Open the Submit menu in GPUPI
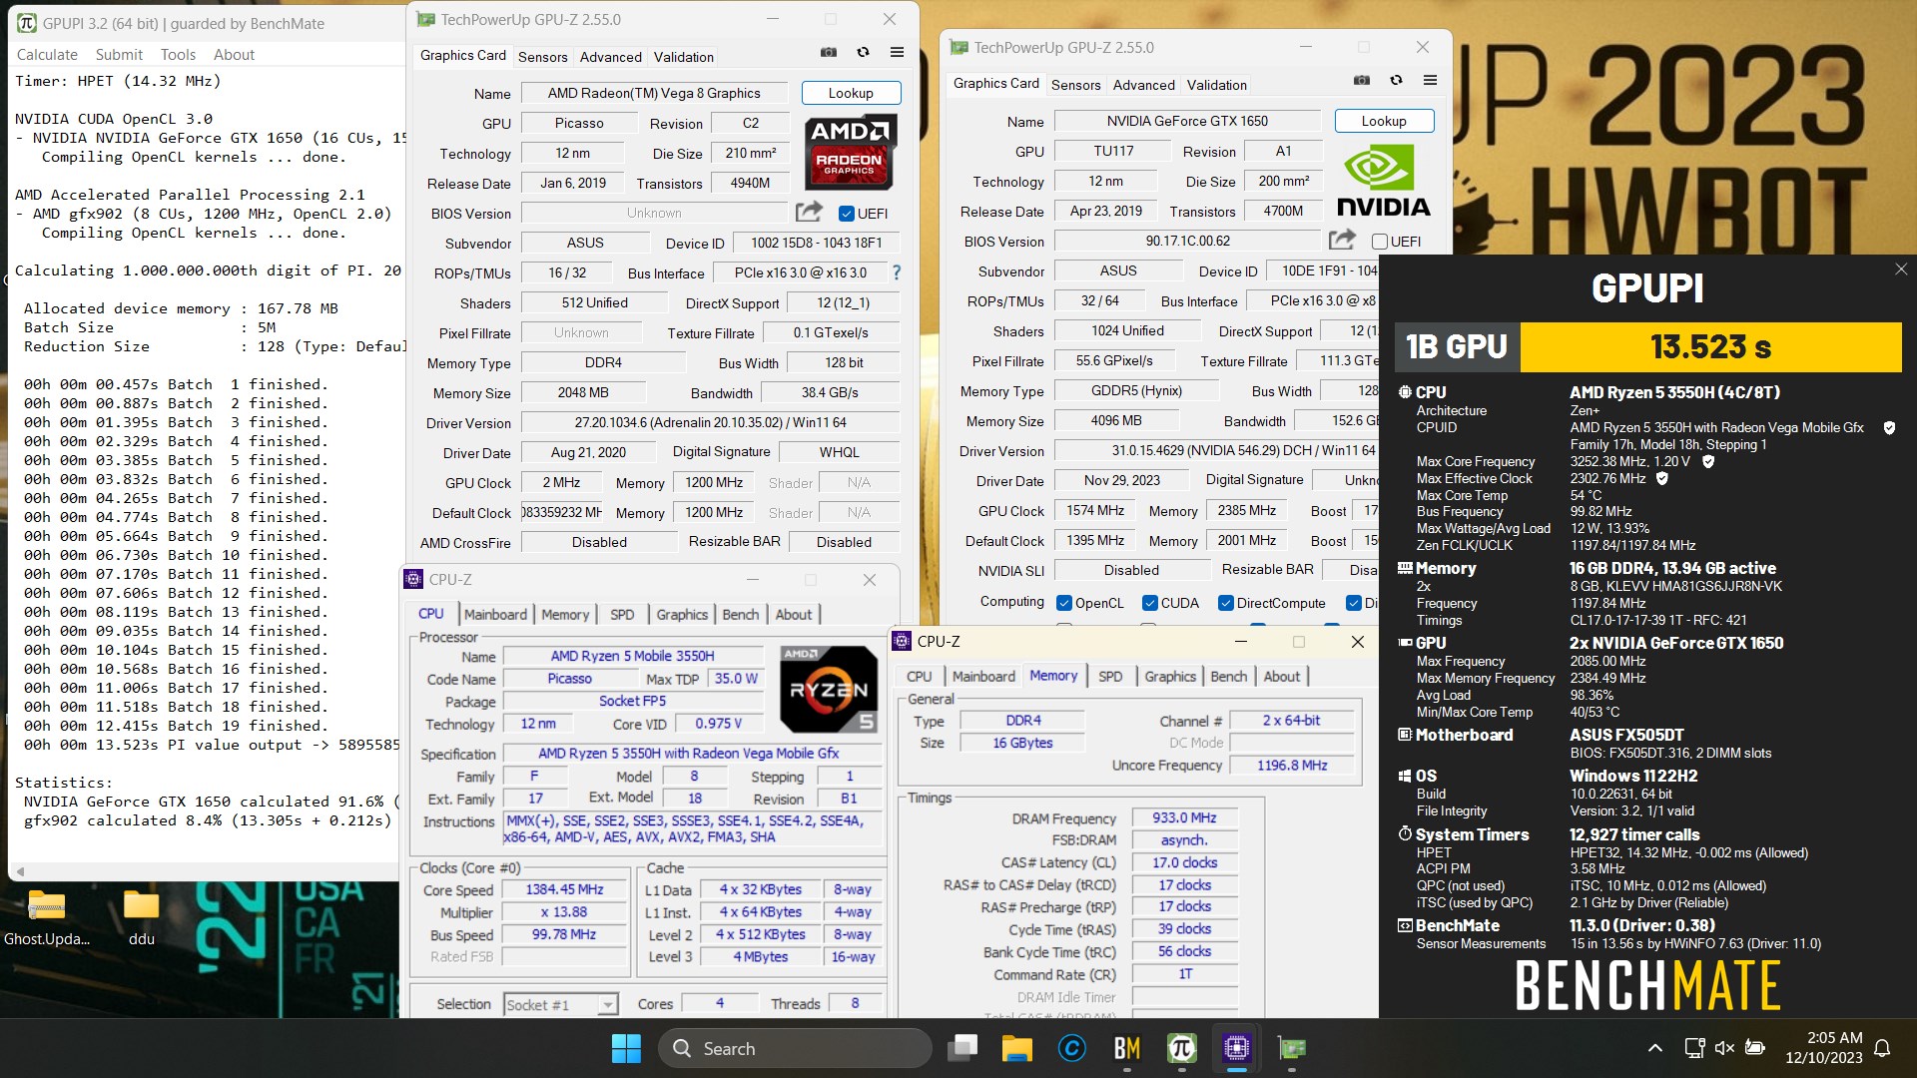The height and width of the screenshot is (1078, 1917). pos(119,55)
